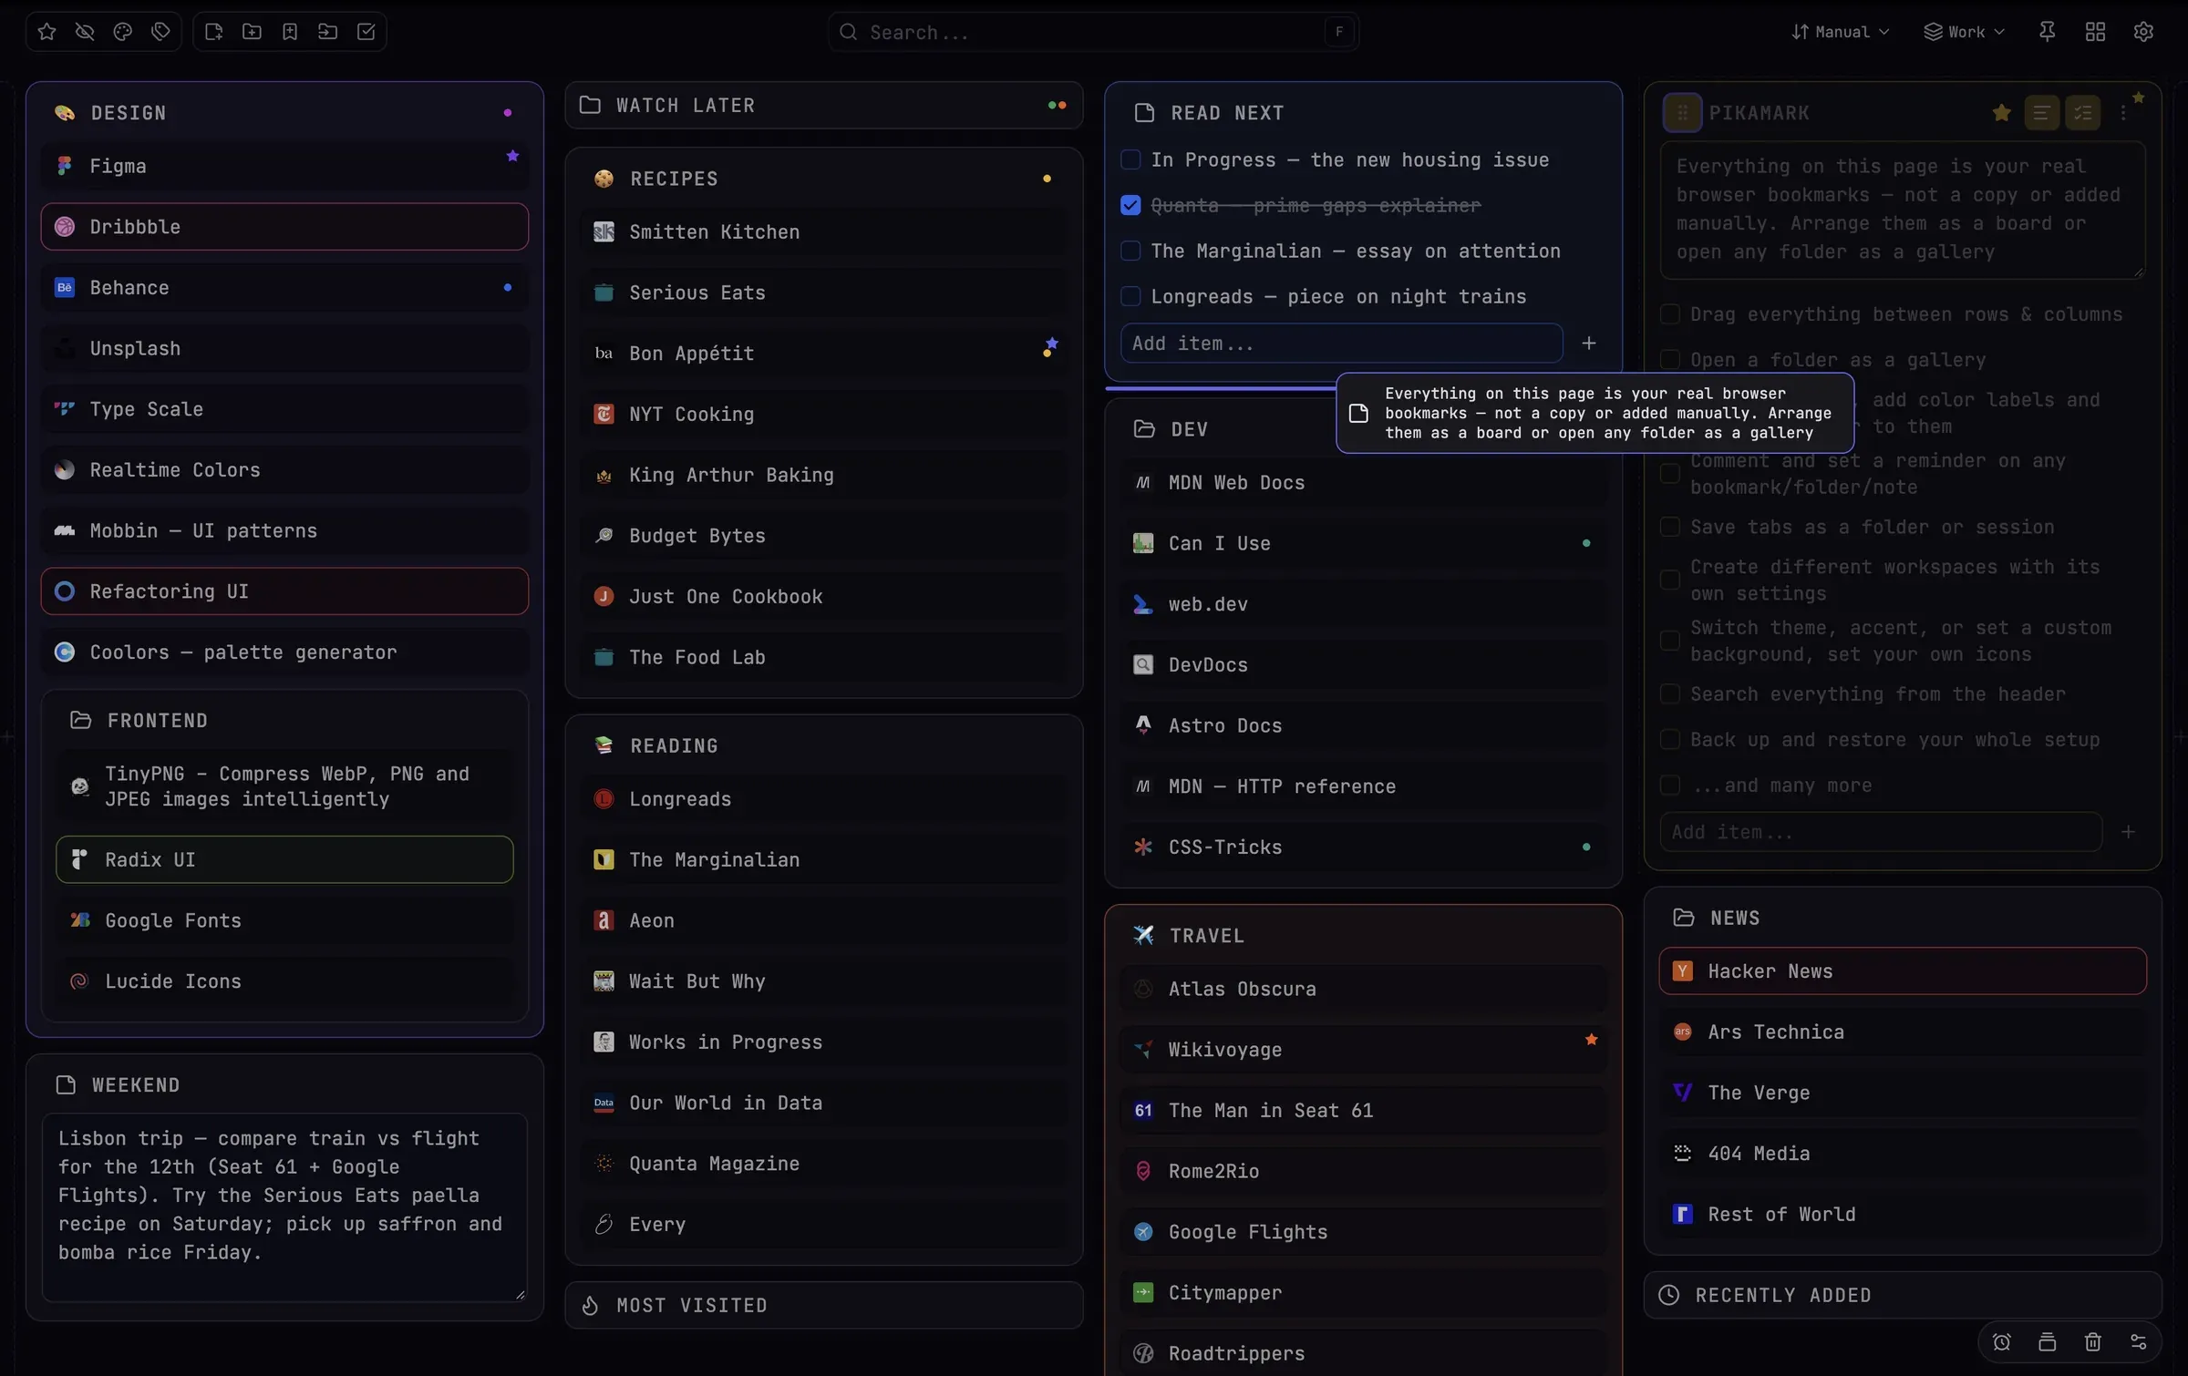Click the orange star on the Wikivoyage row
The image size is (2188, 1376).
(1591, 1040)
